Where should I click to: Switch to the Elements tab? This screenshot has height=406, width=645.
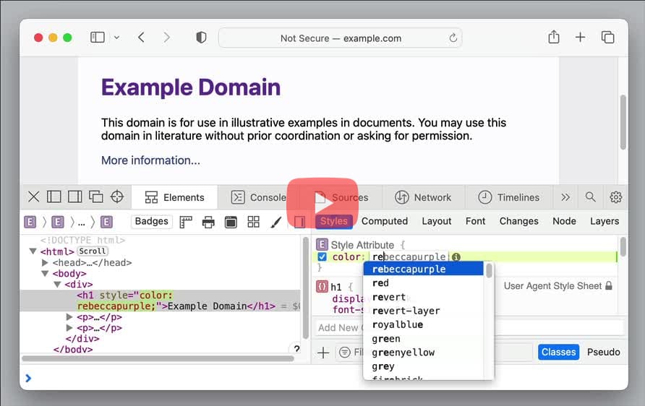[x=174, y=198]
